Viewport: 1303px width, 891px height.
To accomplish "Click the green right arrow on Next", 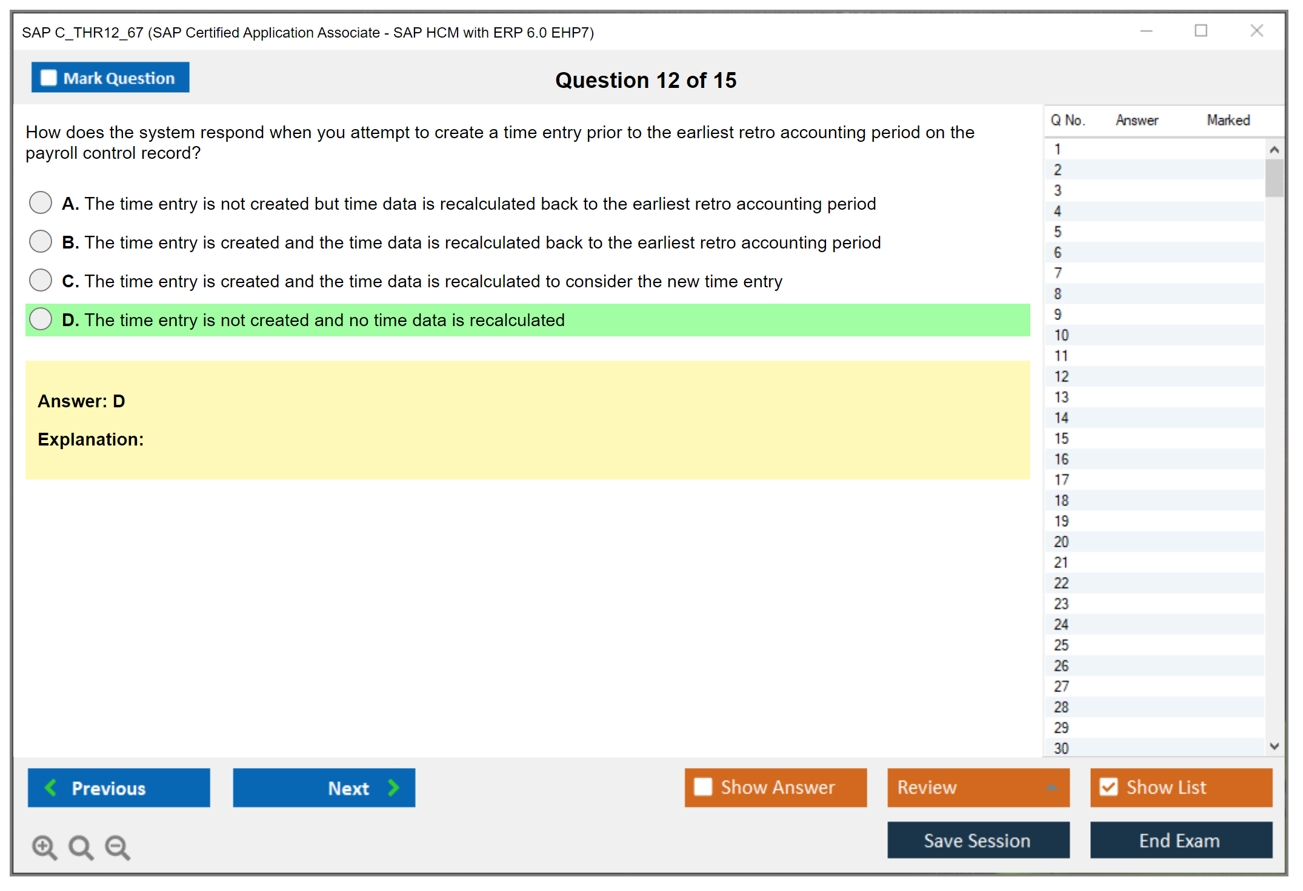I will (394, 787).
